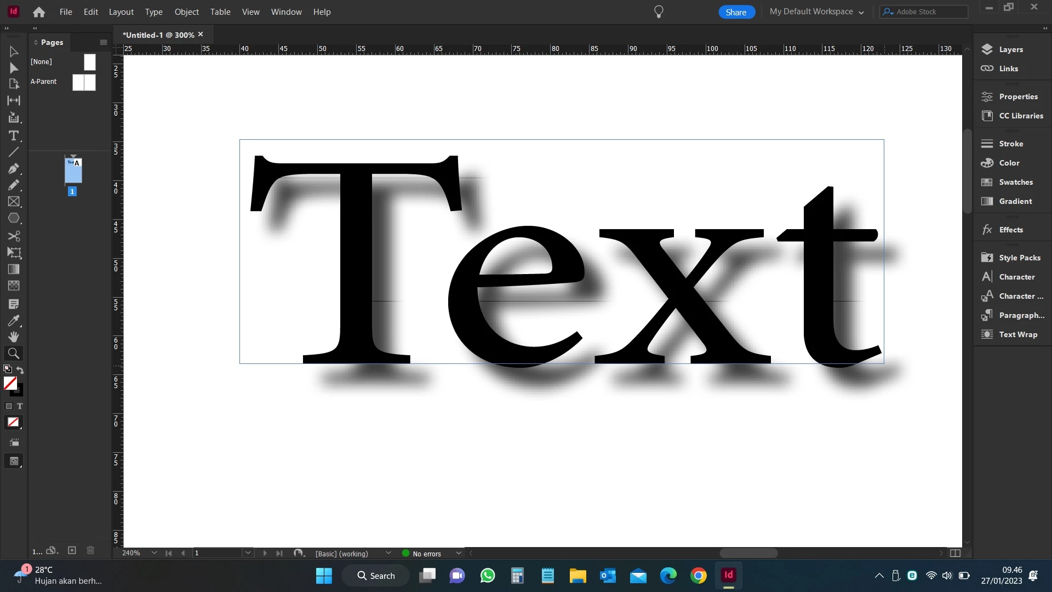Select the Type tool

pos(14,135)
